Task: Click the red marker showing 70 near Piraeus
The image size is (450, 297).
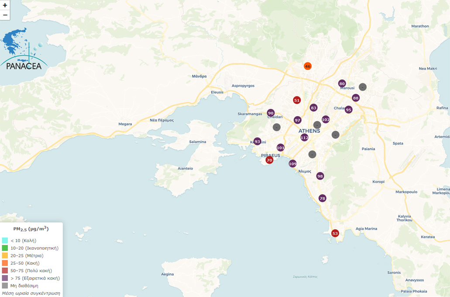Action: (269, 160)
